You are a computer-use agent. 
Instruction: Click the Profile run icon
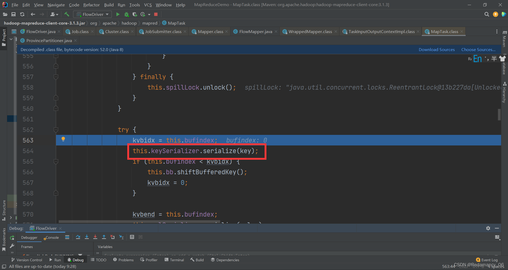click(x=143, y=14)
